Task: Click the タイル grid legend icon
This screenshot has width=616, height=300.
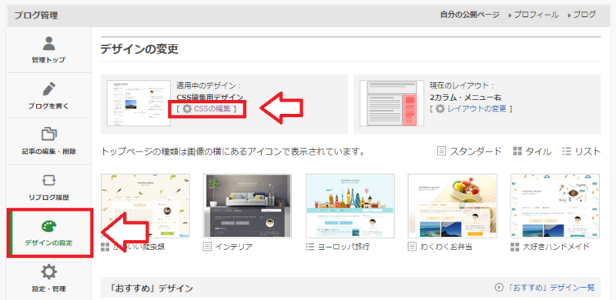Action: [517, 152]
